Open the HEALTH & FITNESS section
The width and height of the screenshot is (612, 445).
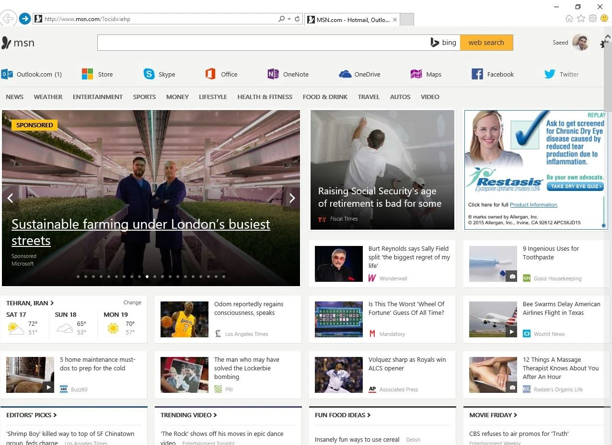click(x=265, y=97)
